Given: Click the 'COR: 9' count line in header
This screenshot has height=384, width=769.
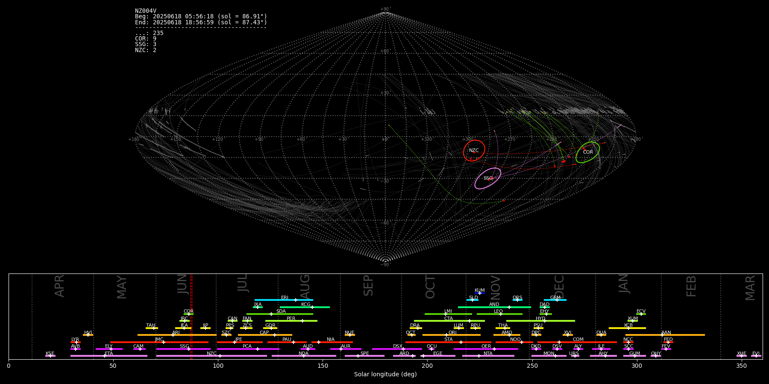Looking at the screenshot, I should (x=146, y=39).
